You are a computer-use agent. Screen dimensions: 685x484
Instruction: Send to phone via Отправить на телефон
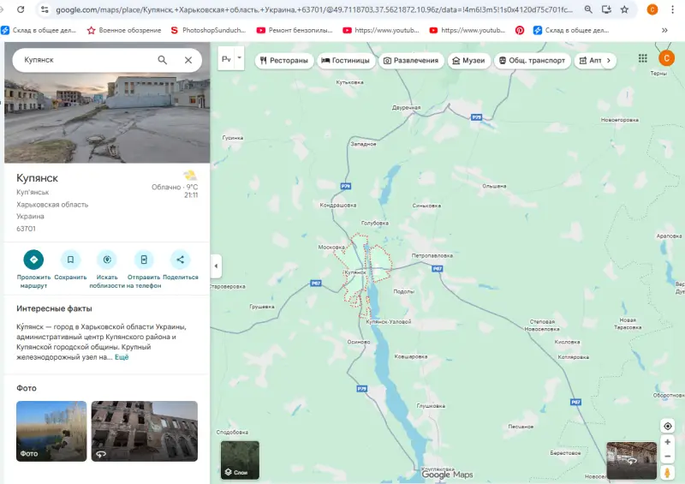click(x=144, y=260)
